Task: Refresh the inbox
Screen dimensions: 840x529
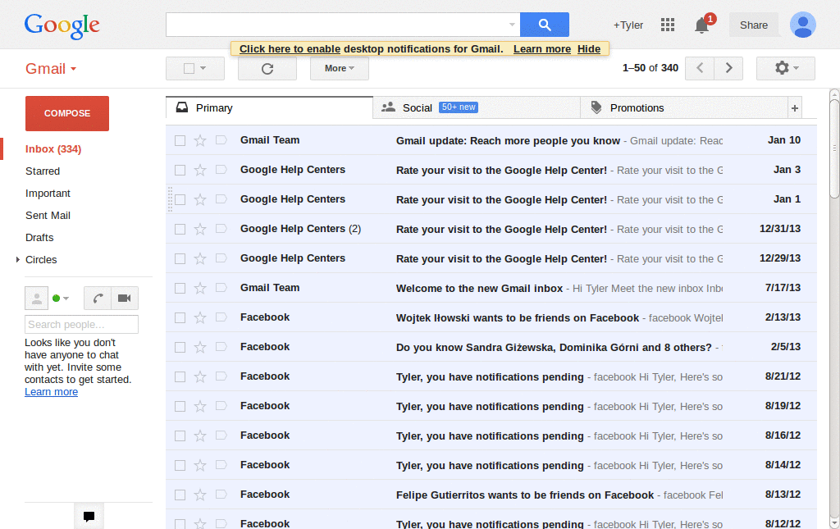Action: pyautogui.click(x=267, y=69)
